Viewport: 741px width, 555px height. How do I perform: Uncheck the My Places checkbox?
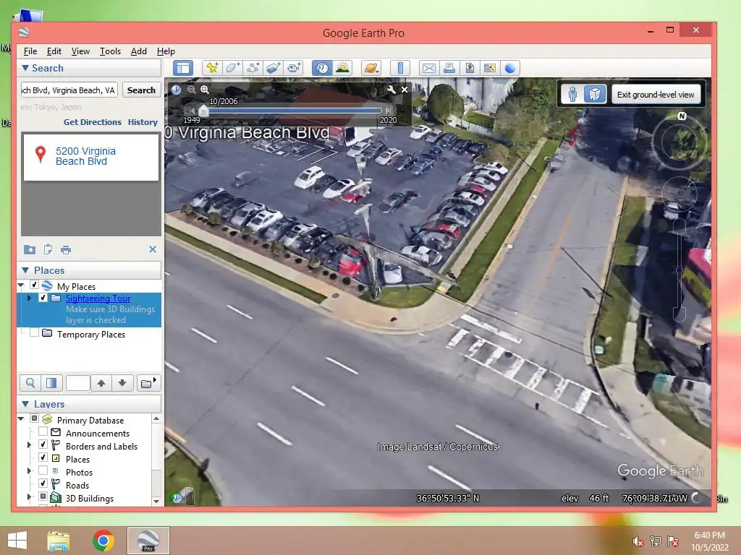[x=35, y=285]
